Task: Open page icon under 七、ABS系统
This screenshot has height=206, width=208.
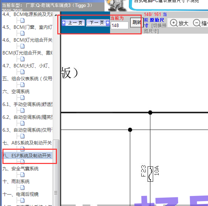Action: point(23,149)
